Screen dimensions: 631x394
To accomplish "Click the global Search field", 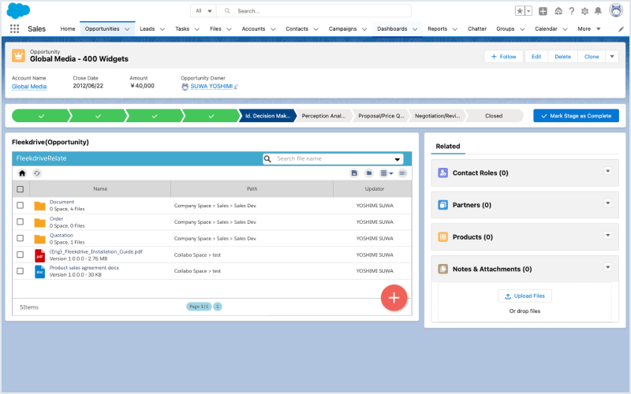I will tap(314, 11).
